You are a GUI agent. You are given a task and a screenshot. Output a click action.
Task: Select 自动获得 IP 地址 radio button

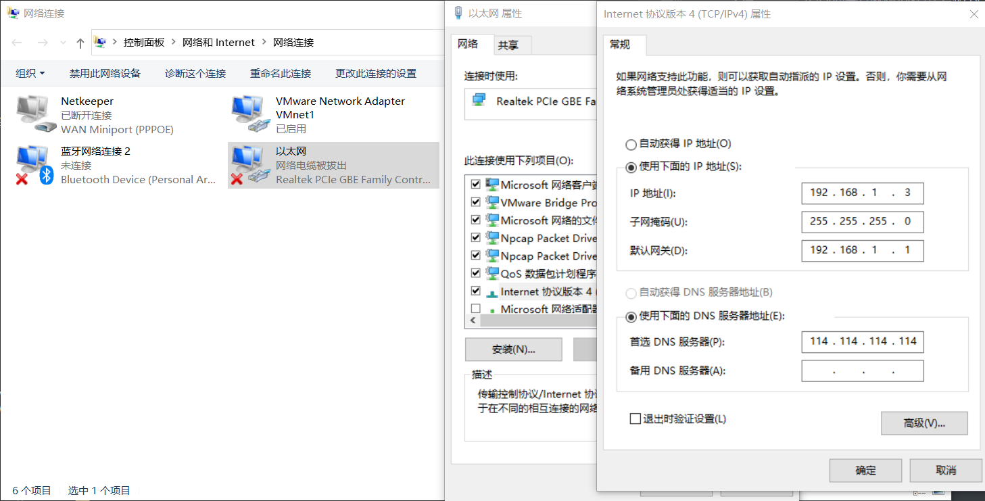pyautogui.click(x=631, y=144)
